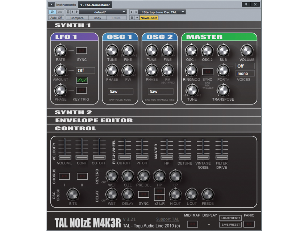Open the parameter list icon in the toolbar
This screenshot has width=308, height=231.
pos(68,12)
